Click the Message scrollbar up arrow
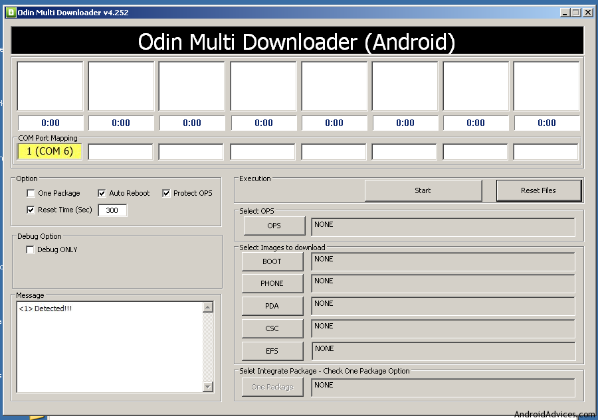Screen dimensions: 598x420 (x=208, y=307)
